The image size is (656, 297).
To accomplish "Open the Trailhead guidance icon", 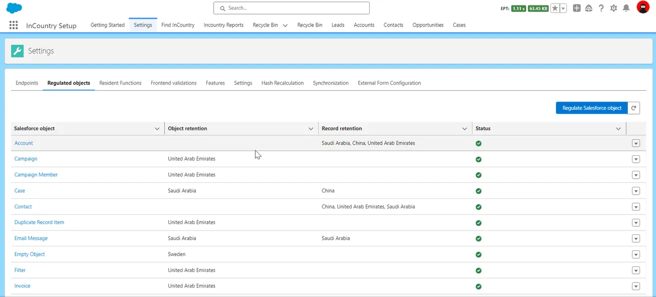I will click(x=589, y=9).
